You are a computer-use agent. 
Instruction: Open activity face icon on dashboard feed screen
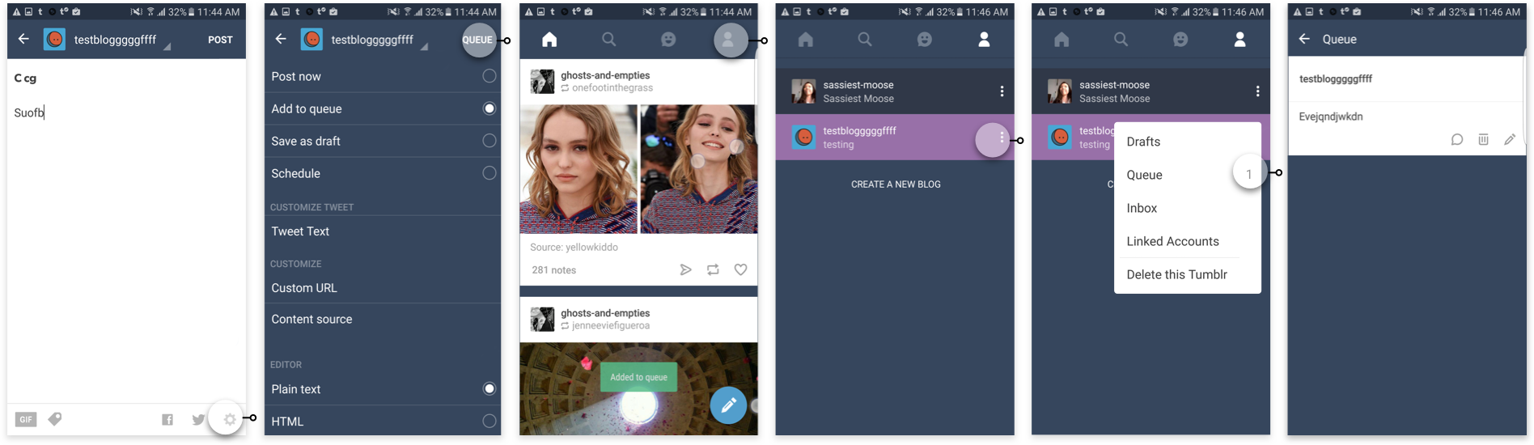[669, 39]
